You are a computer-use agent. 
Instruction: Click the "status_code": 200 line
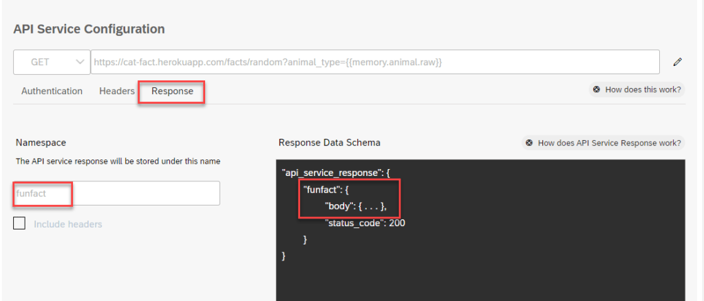(x=365, y=223)
